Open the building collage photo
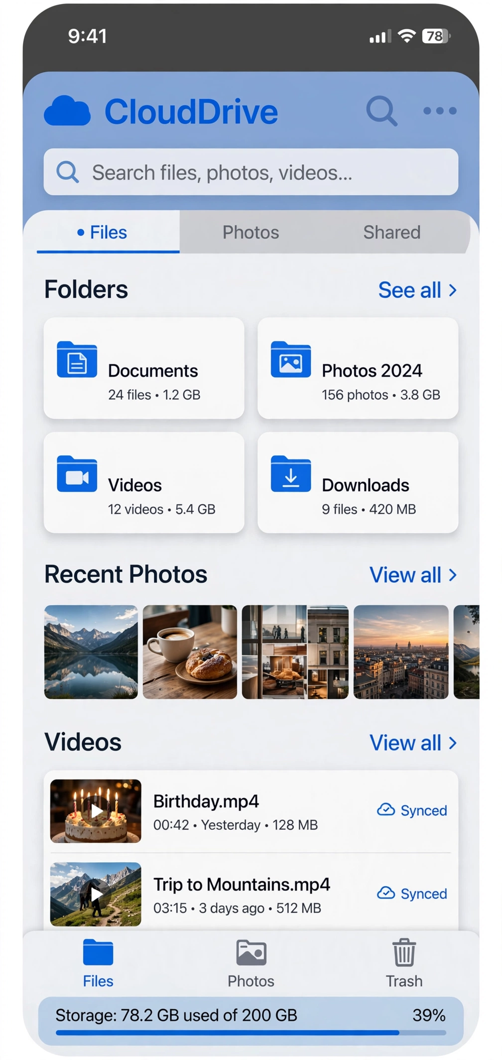 295,652
